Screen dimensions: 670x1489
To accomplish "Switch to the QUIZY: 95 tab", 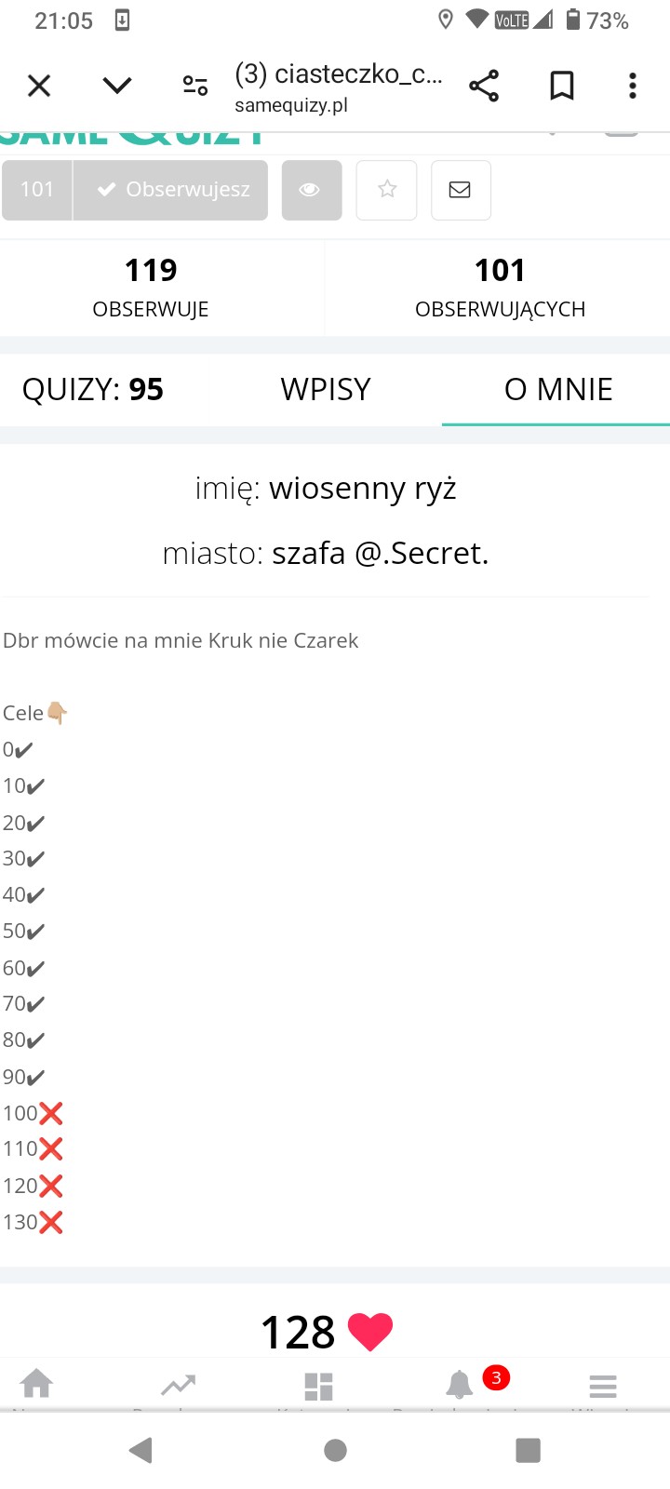I will pos(93,389).
